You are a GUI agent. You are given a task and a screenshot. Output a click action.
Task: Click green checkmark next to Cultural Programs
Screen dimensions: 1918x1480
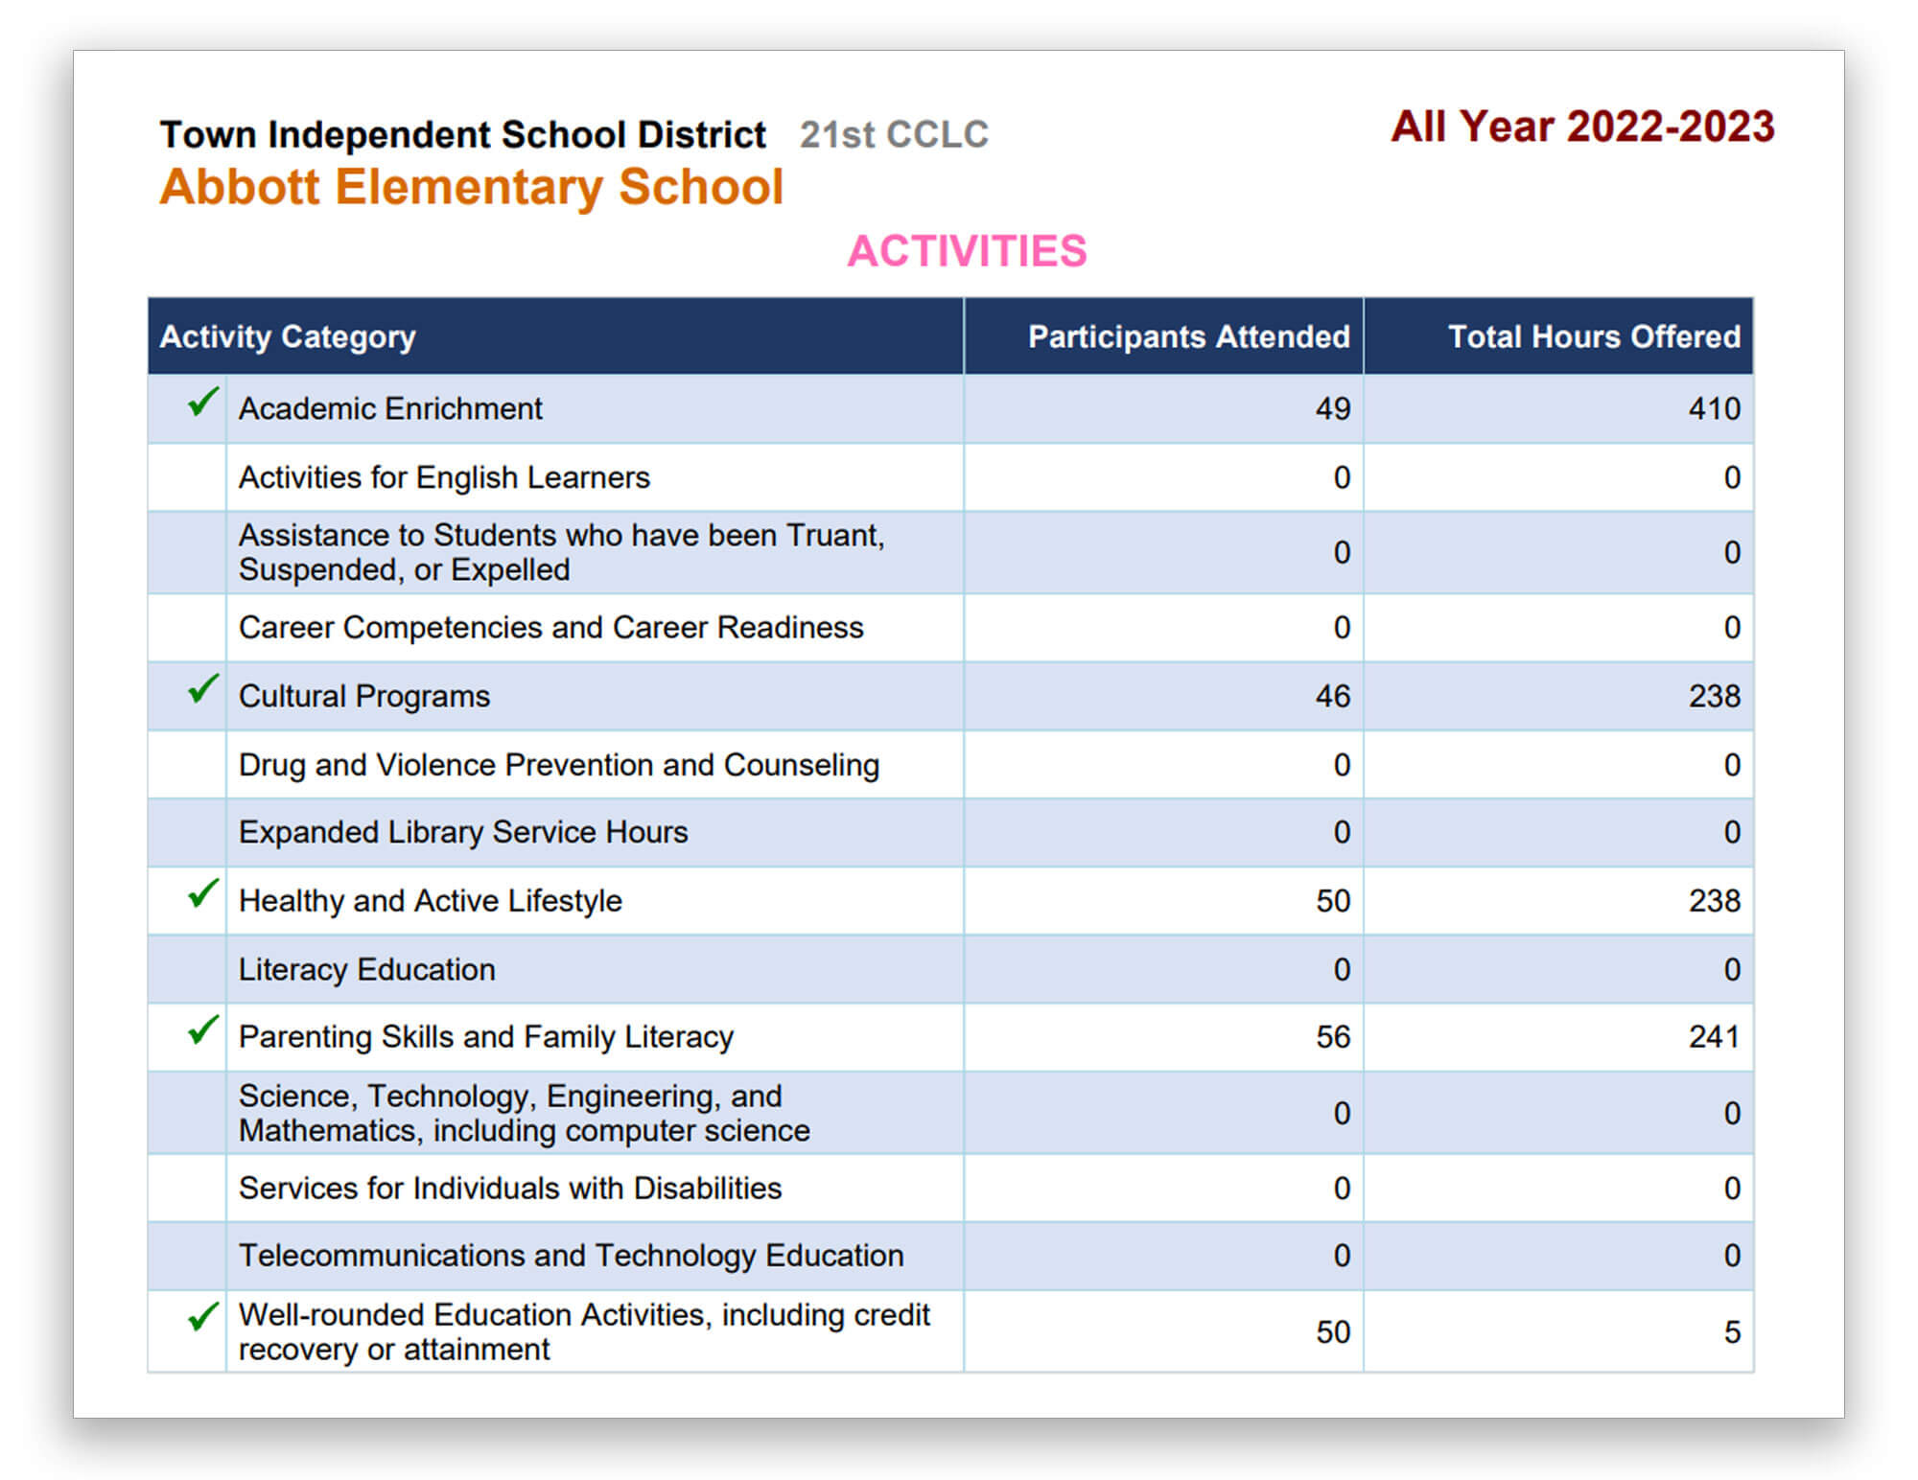point(202,689)
